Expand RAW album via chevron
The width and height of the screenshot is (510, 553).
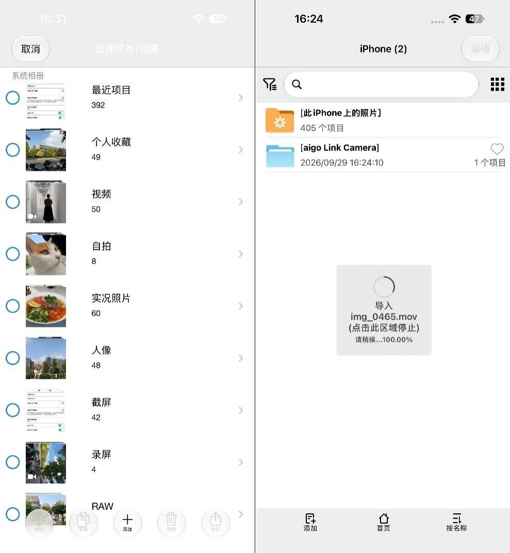[241, 514]
